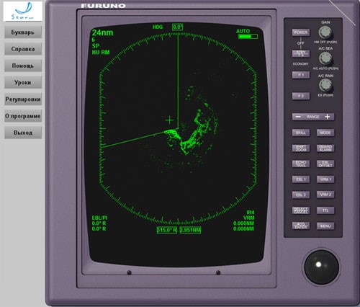
Task: Click the 2.951NM cursor range box
Action: [190, 230]
